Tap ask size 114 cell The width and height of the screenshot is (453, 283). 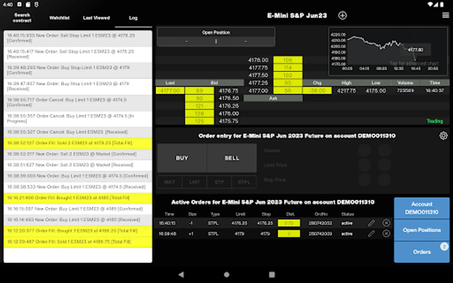pyautogui.click(x=288, y=68)
